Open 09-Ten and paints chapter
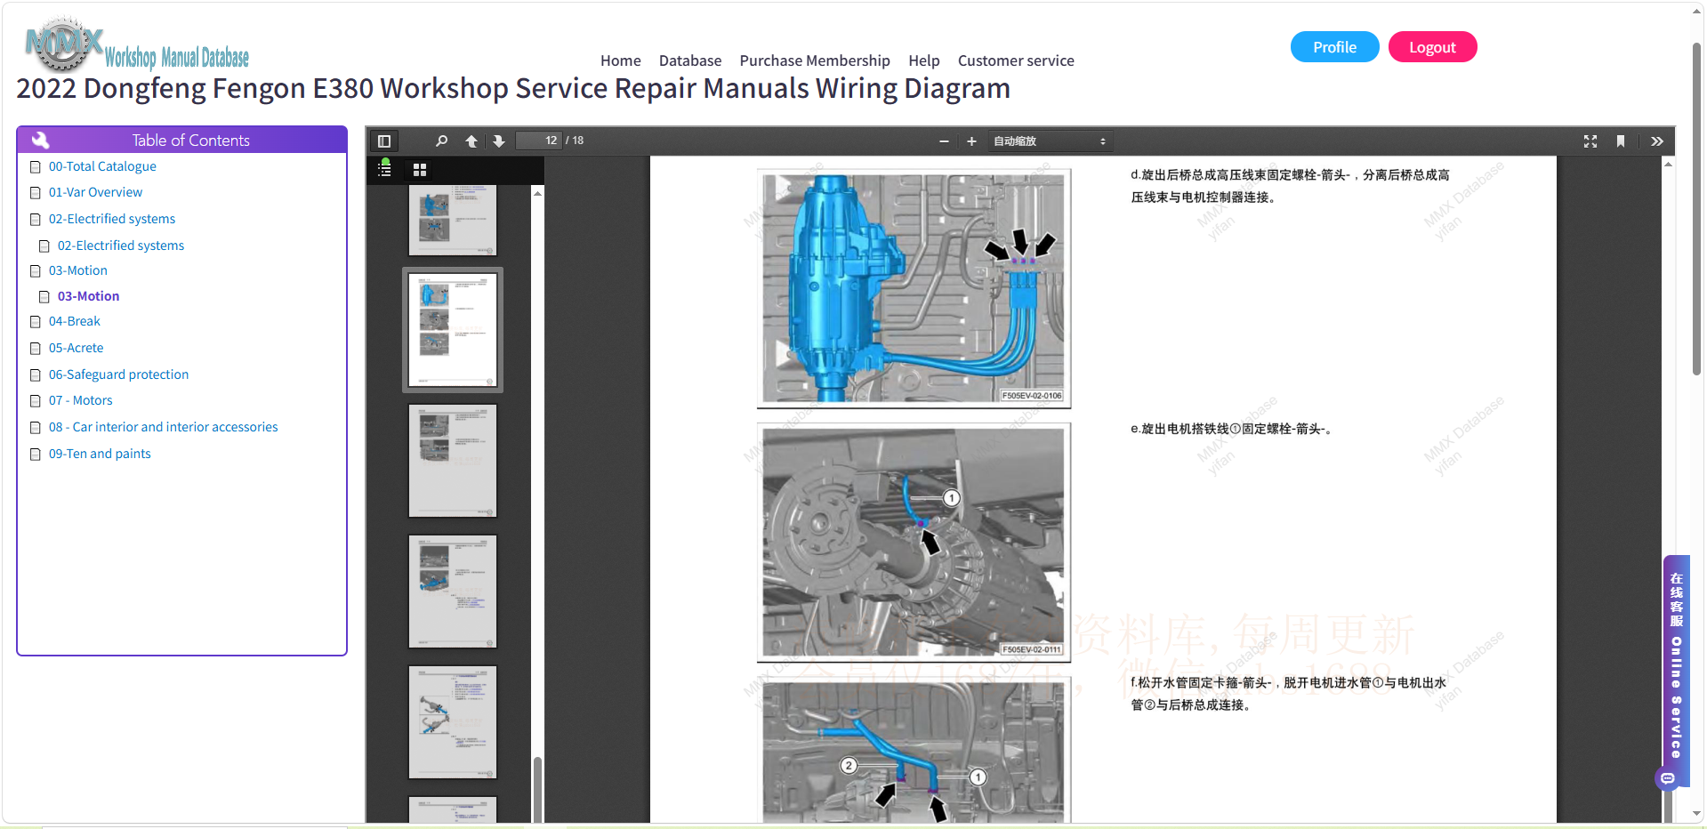The image size is (1707, 829). [x=100, y=454]
